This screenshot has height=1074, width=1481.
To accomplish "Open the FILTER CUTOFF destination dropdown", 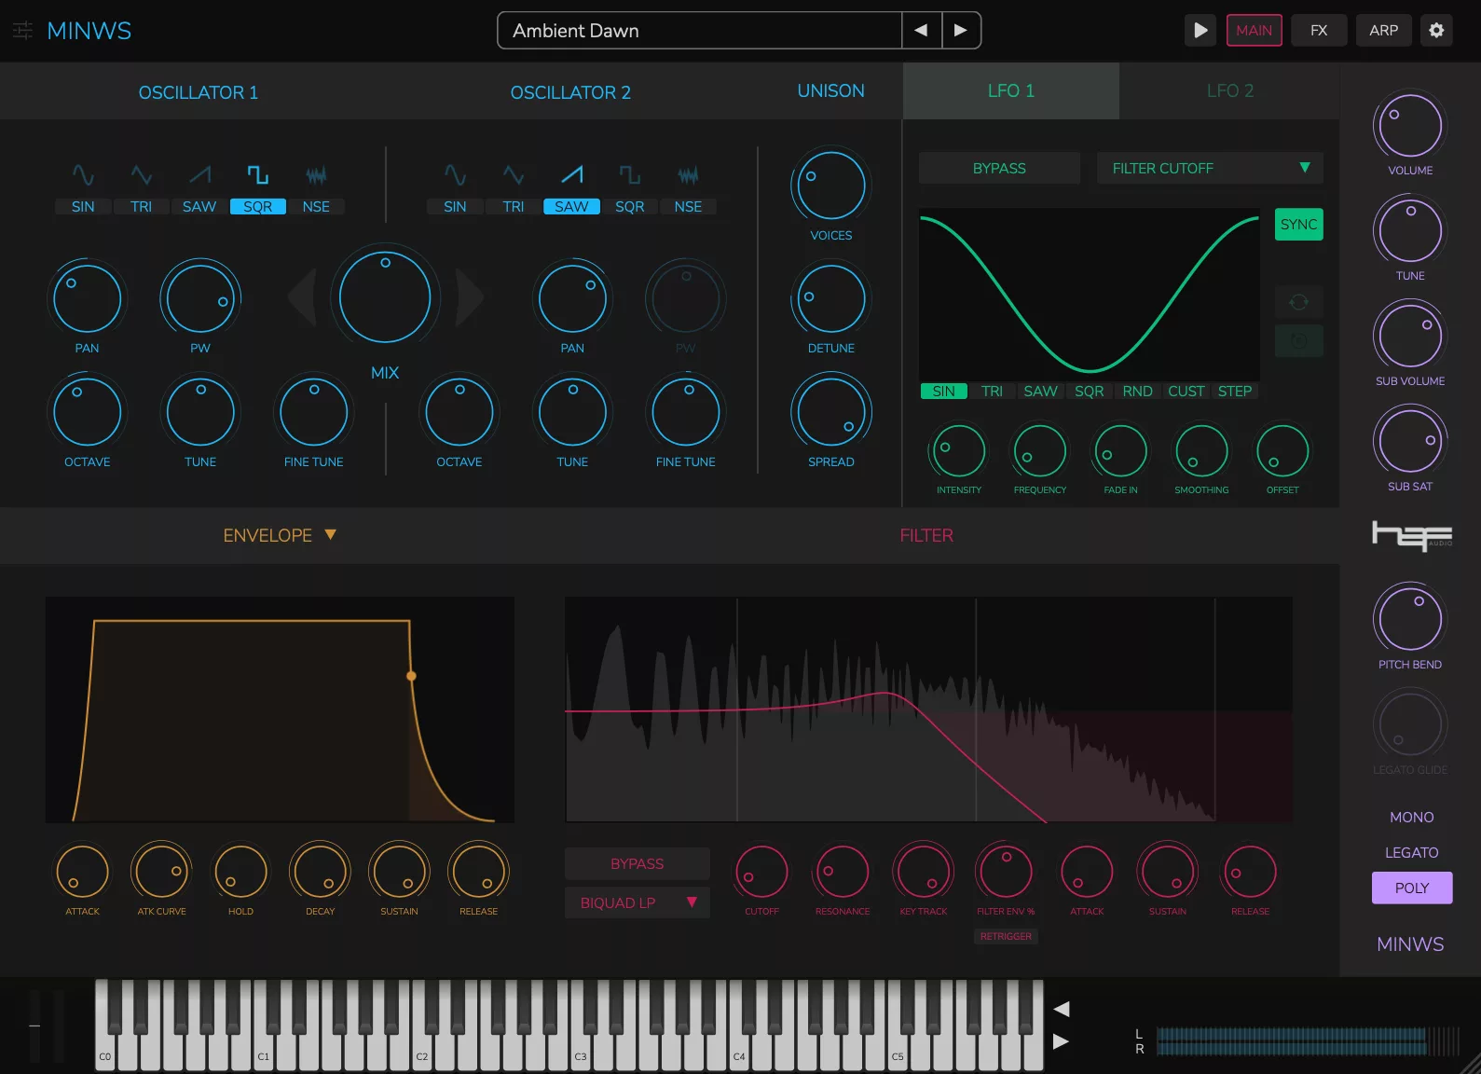I will [x=1209, y=169].
